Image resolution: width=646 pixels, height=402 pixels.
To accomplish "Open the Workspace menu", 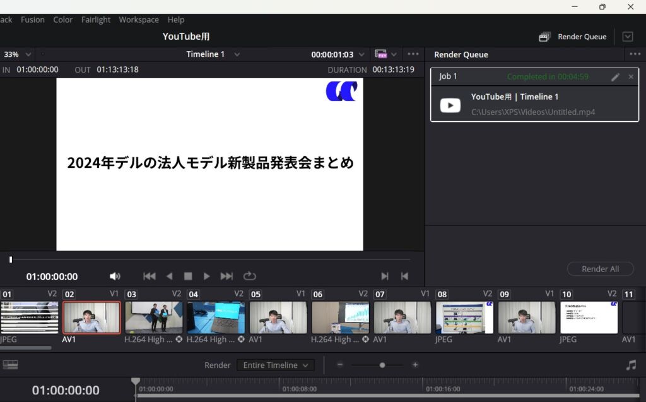I will (138, 20).
